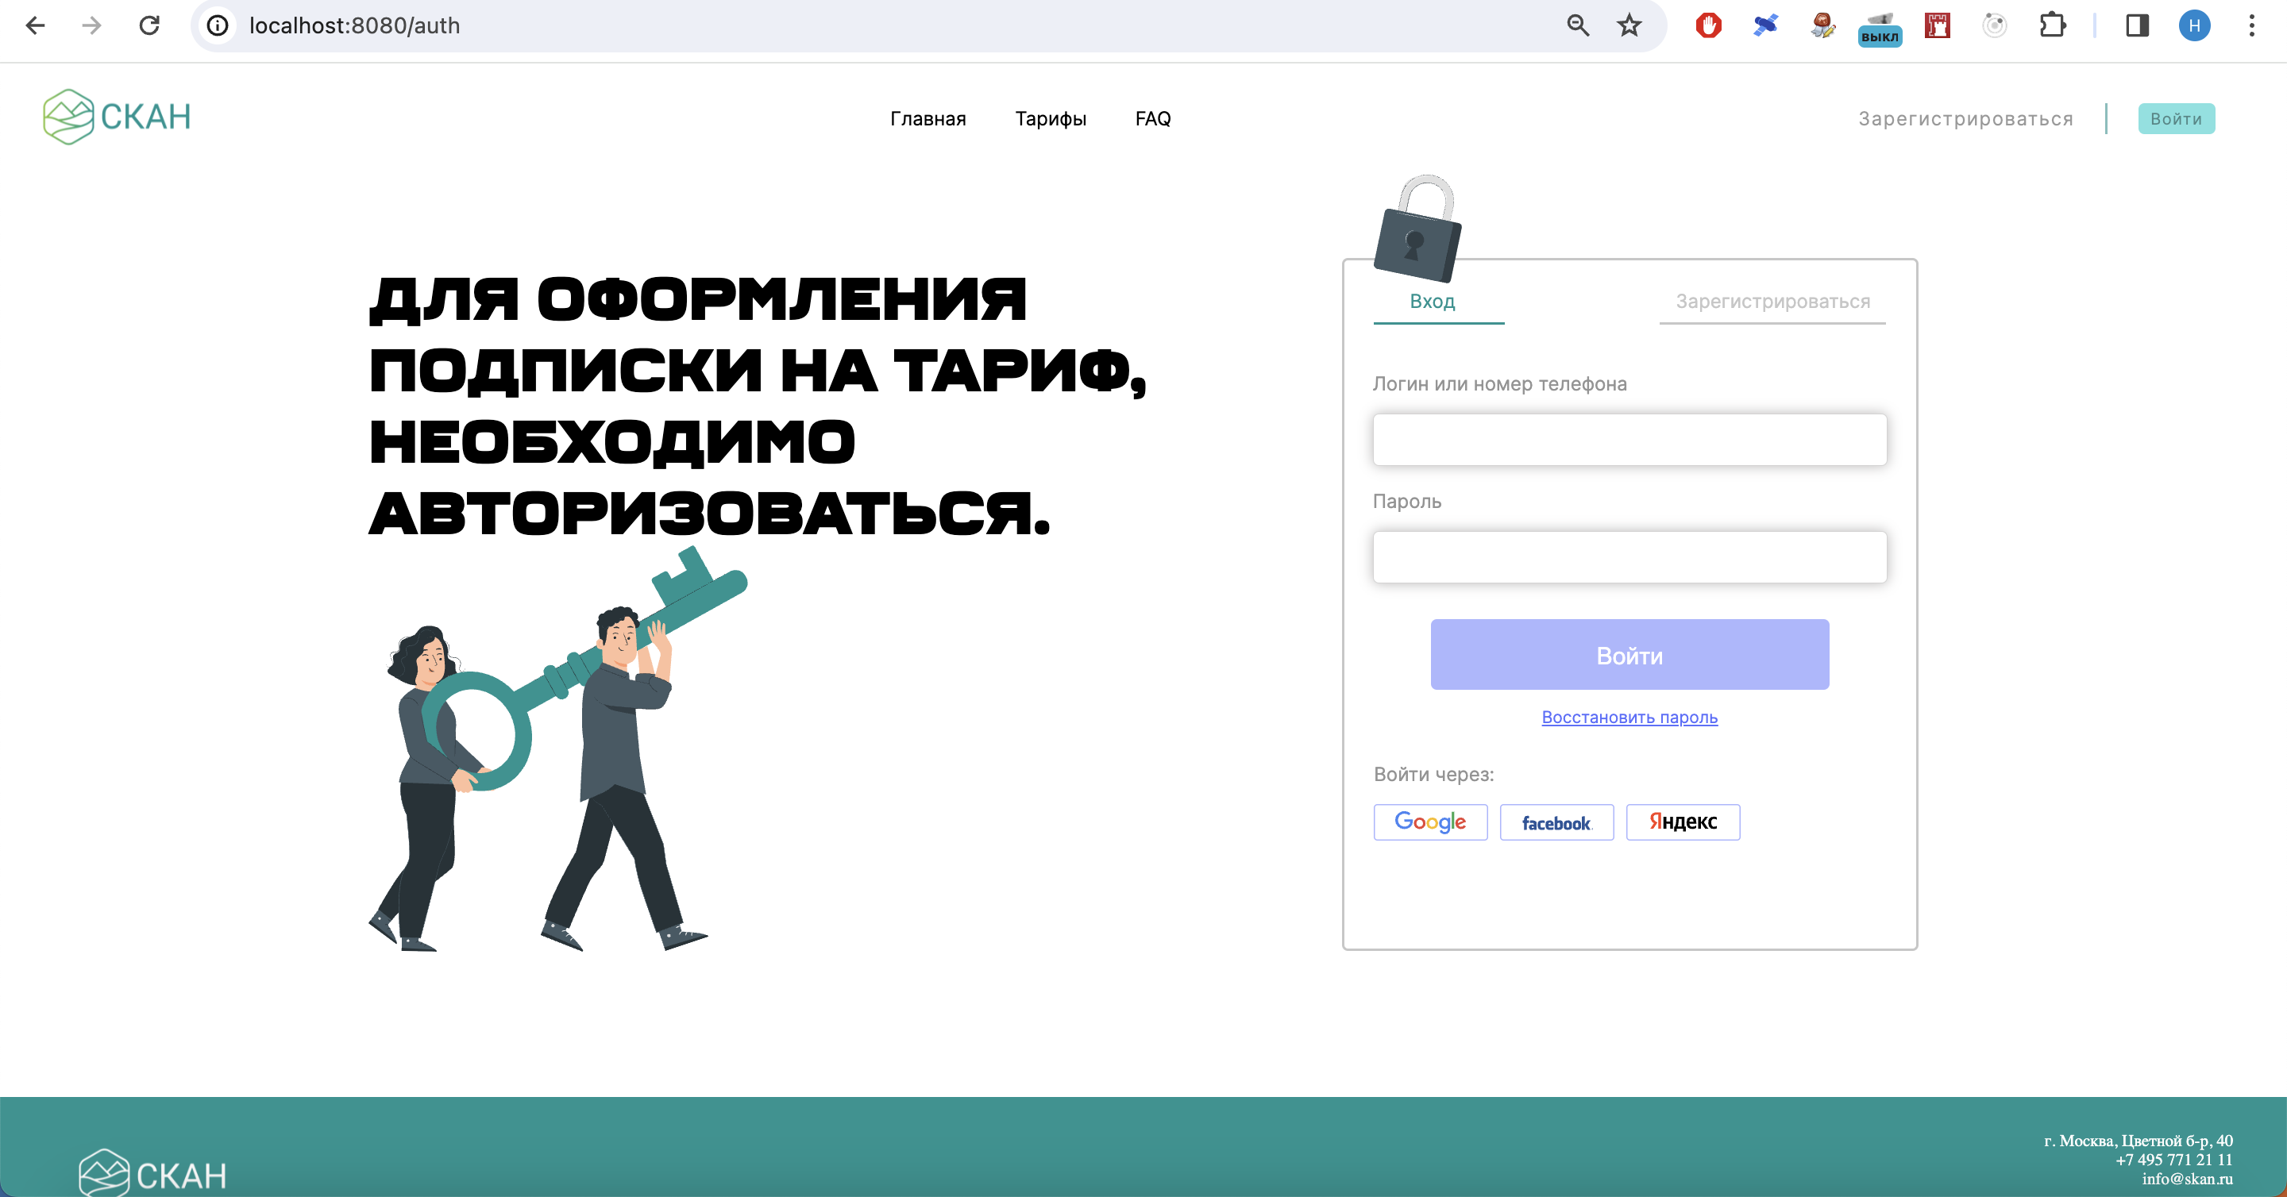Open the FAQ navigation item

tap(1152, 119)
